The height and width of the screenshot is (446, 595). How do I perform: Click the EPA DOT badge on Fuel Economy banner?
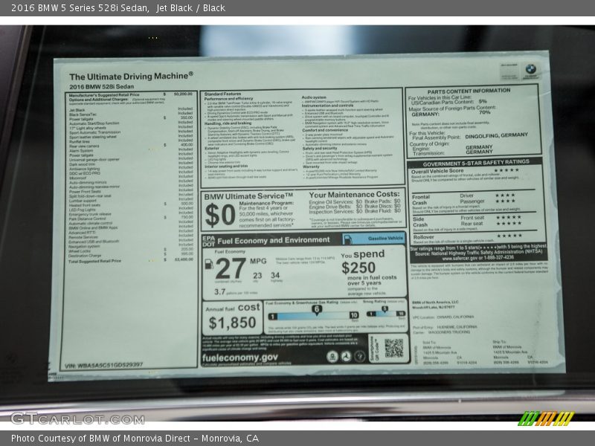click(210, 239)
